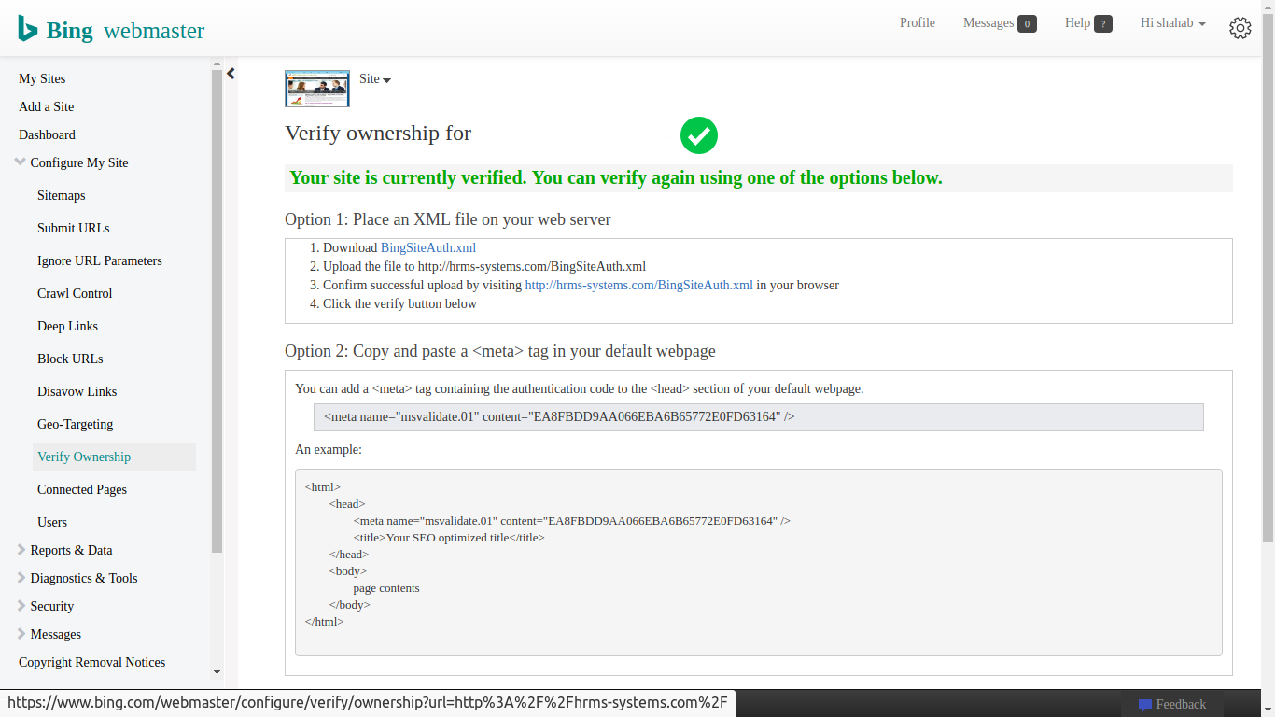Screen dimensions: 1275x717
Task: Open Messages in the top bar
Action: pyautogui.click(x=988, y=23)
